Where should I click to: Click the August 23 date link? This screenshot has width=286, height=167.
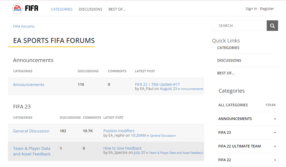tap(168, 89)
